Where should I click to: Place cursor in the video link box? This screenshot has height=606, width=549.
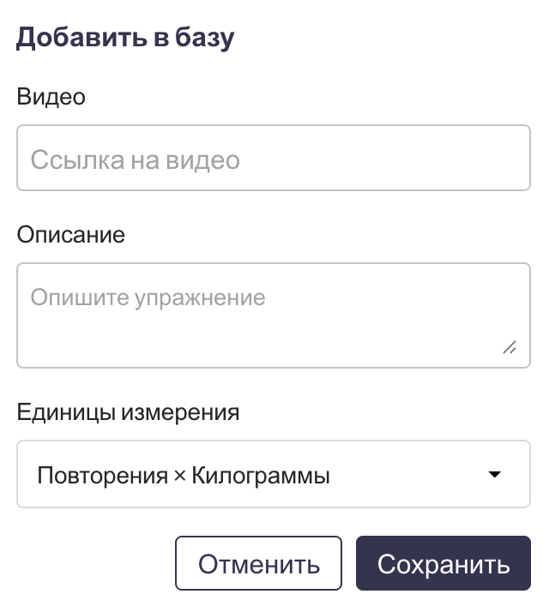274,159
